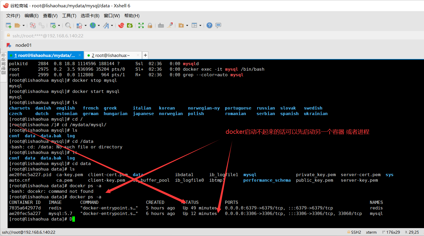Click the 'performance_schema' directory name
Screen dimensions: 424x236
[x=267, y=180]
